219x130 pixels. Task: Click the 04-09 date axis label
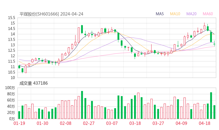[x=181, y=123]
